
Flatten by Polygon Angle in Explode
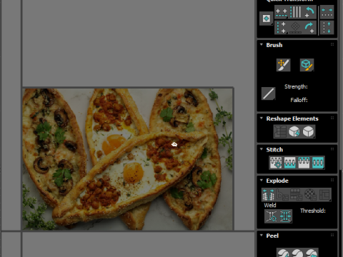pyautogui.click(x=282, y=195)
